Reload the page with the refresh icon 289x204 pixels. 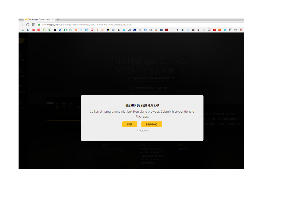pyautogui.click(x=28, y=25)
